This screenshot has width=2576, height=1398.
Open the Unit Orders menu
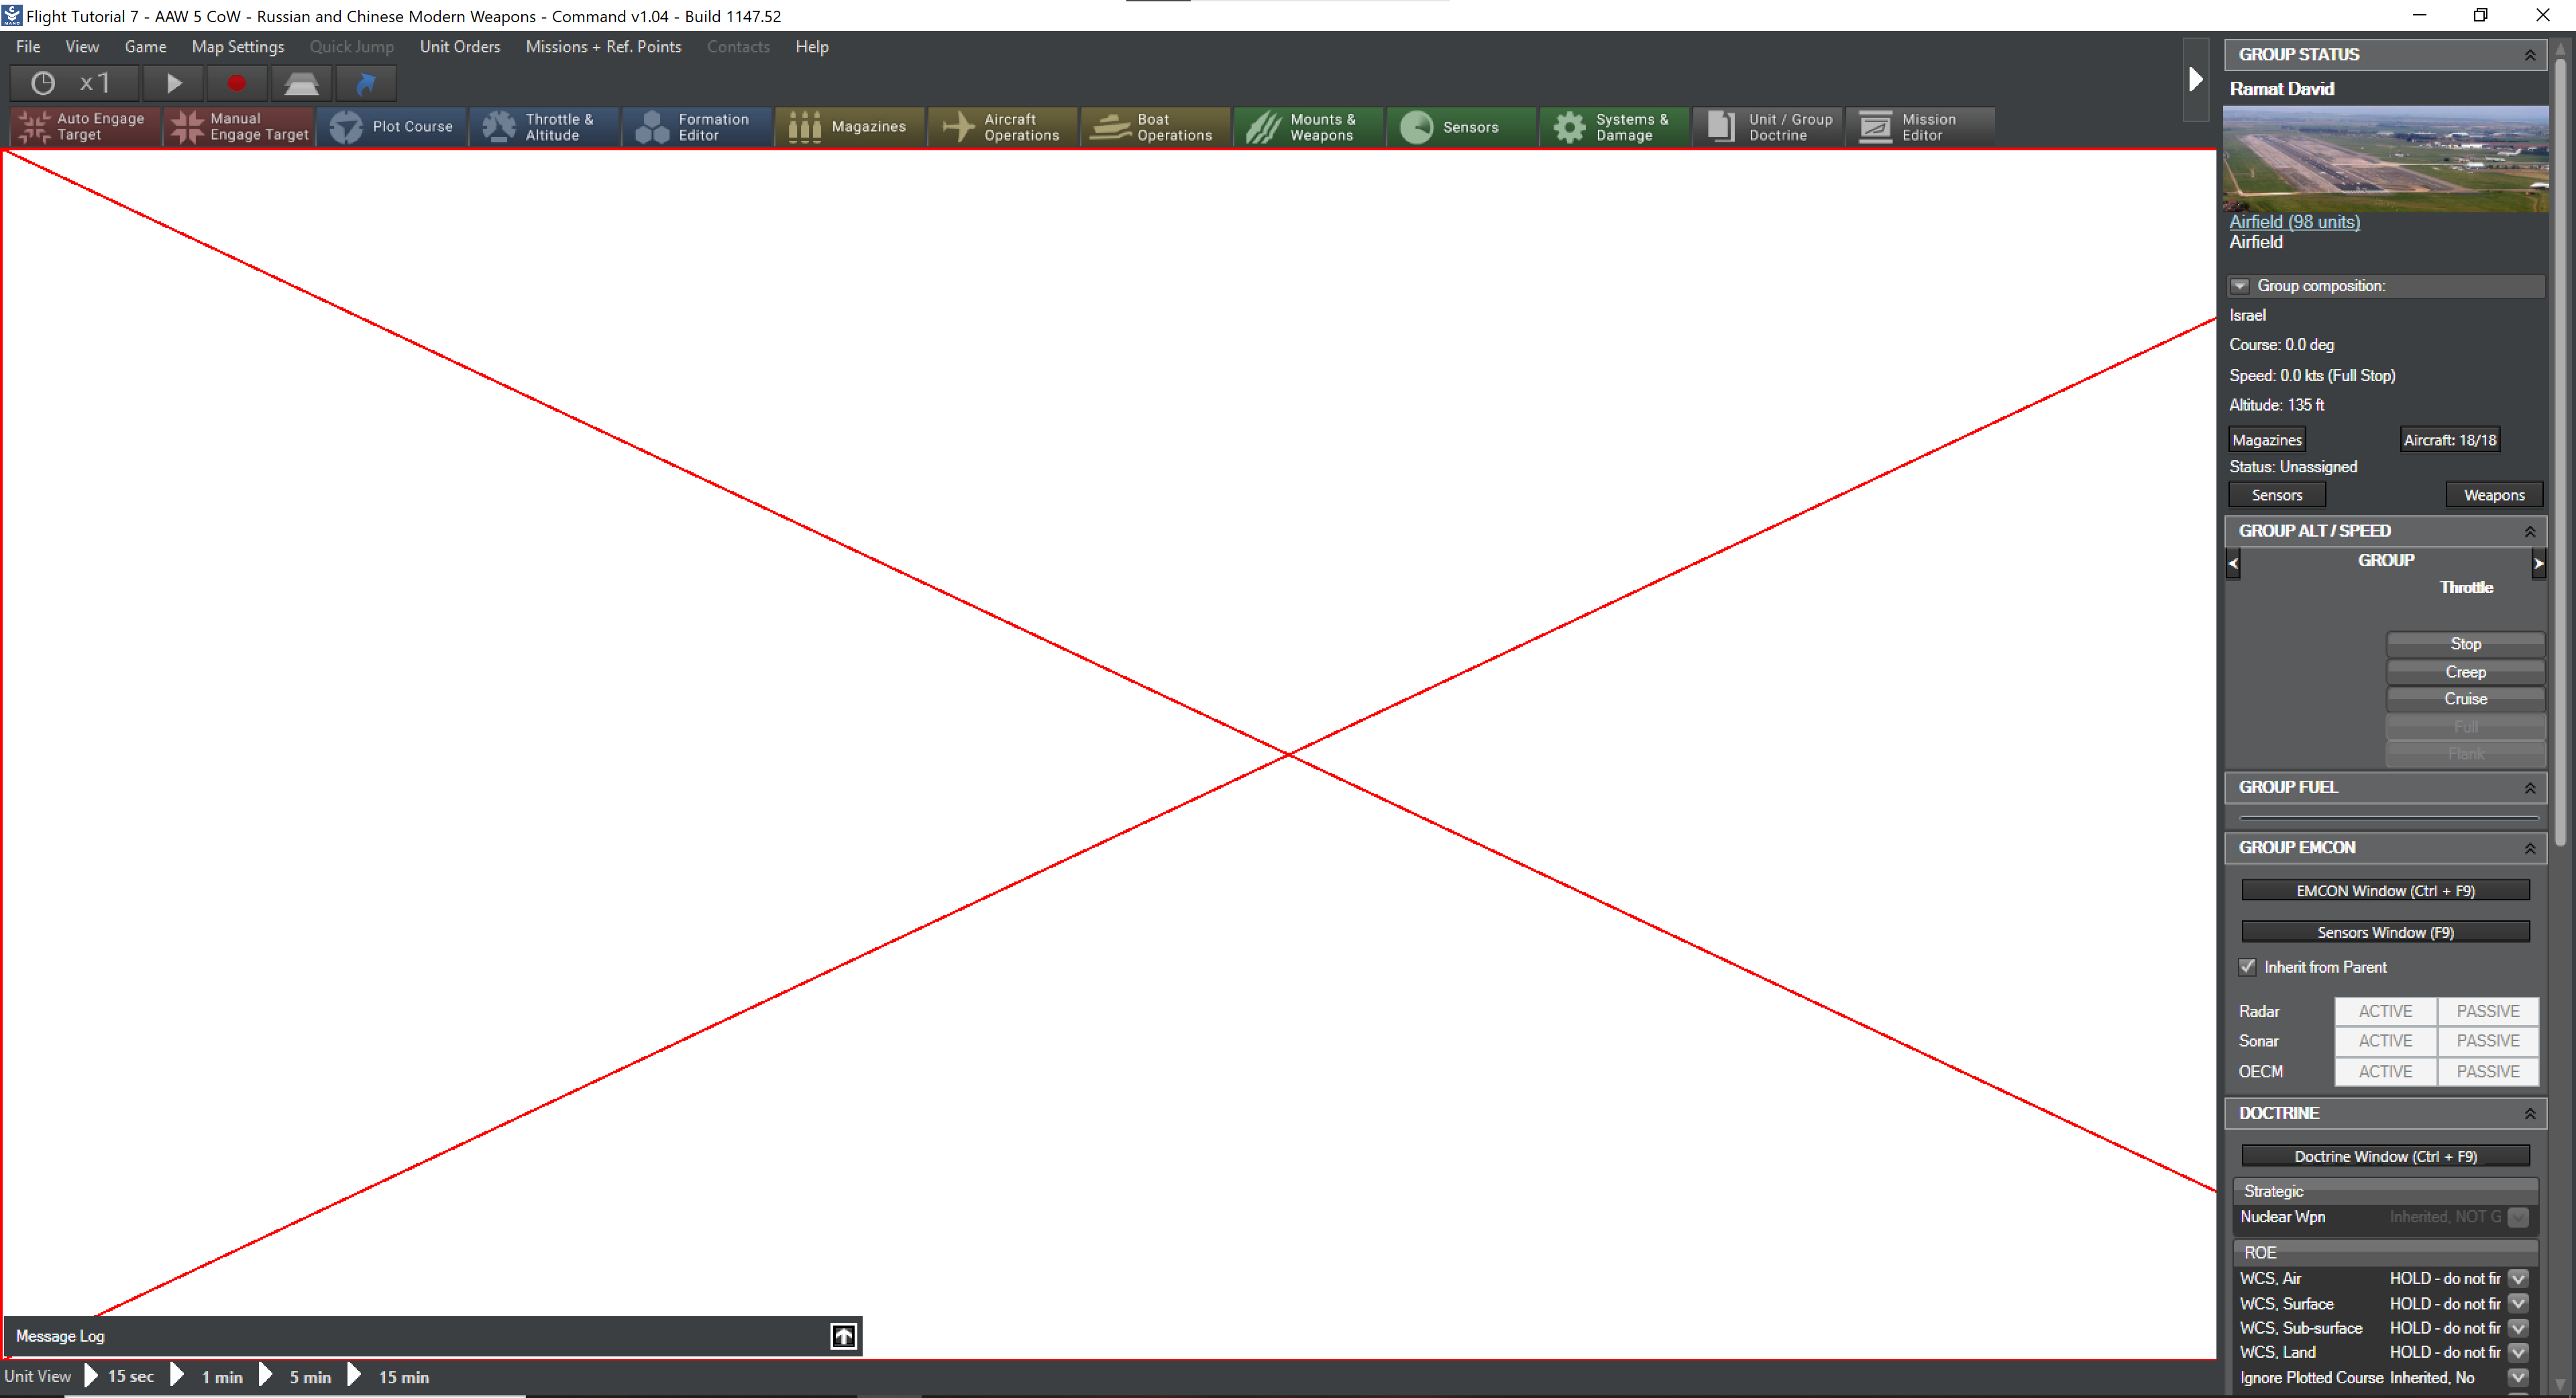460,46
